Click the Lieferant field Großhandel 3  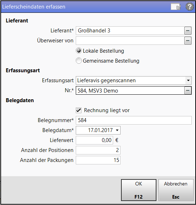[x=130, y=31]
